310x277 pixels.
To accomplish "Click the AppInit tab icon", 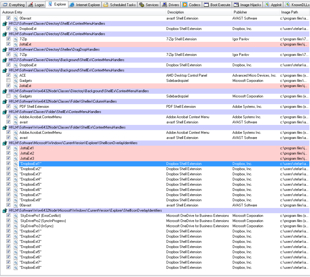I will (267, 5).
